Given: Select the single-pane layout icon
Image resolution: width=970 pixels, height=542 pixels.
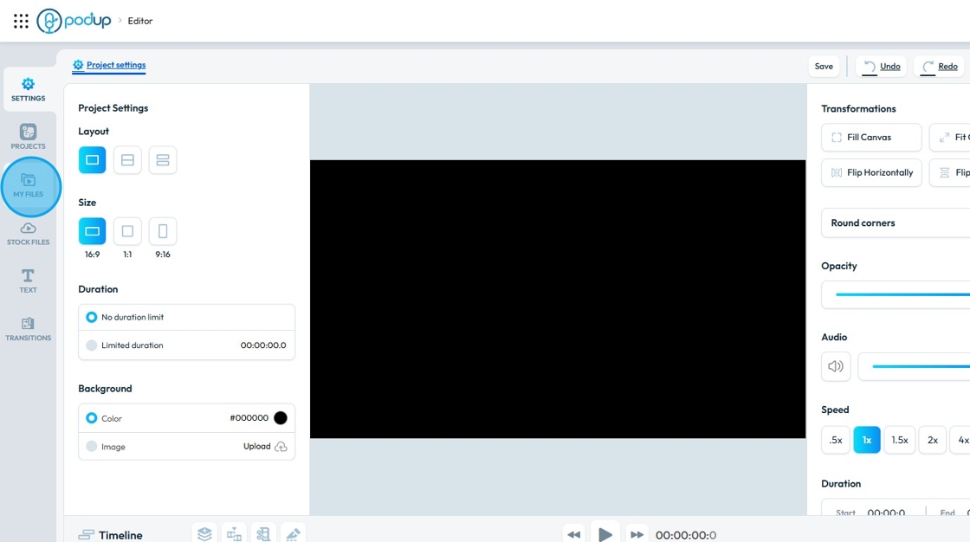Looking at the screenshot, I should pos(92,160).
